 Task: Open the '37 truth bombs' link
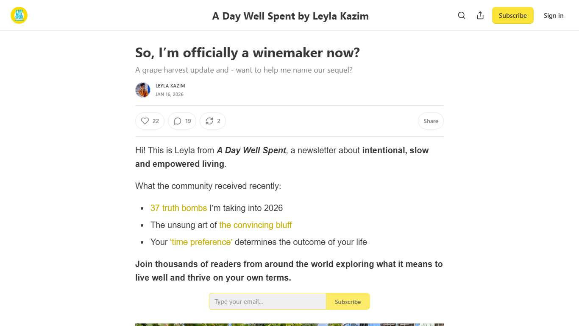(178, 208)
